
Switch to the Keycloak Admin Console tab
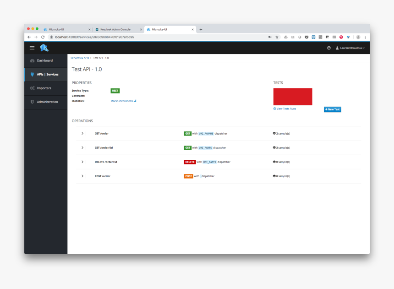(115, 29)
